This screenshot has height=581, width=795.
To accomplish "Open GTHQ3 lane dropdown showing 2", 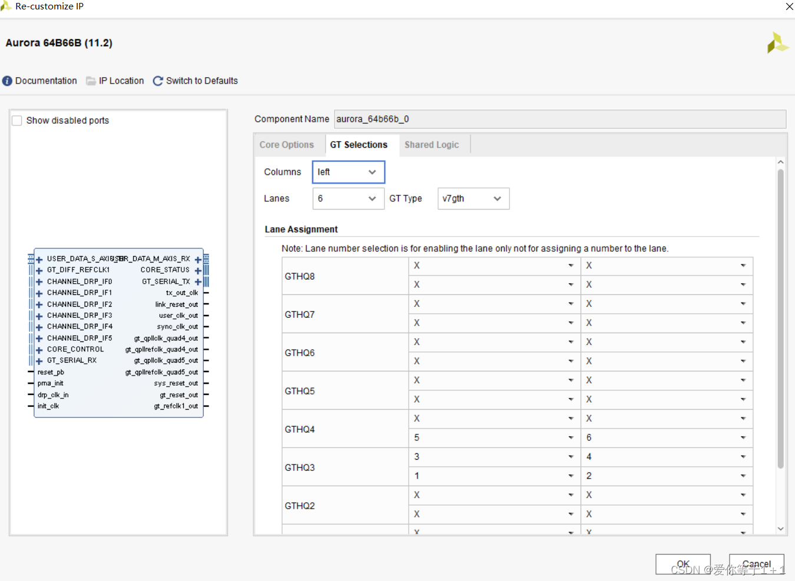I will (x=667, y=476).
